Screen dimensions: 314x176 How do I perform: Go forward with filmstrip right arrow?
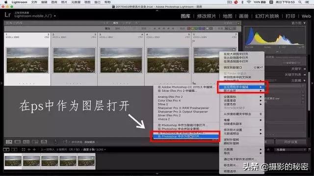(x=34, y=150)
